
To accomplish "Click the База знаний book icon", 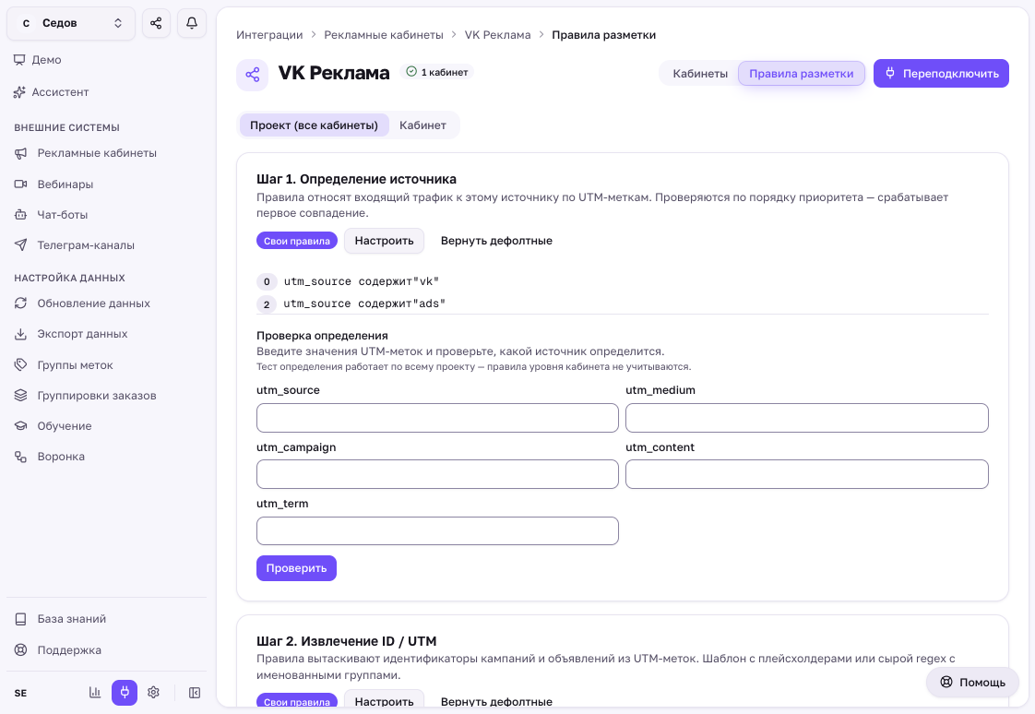I will tap(20, 619).
